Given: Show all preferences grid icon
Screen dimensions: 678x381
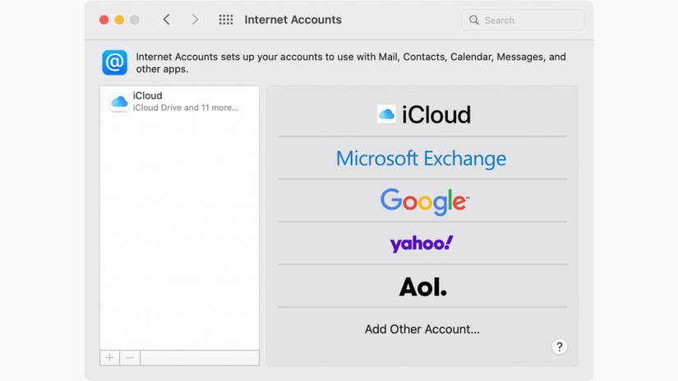Looking at the screenshot, I should 226,20.
